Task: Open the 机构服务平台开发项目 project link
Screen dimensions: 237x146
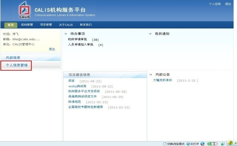Action: (84, 91)
